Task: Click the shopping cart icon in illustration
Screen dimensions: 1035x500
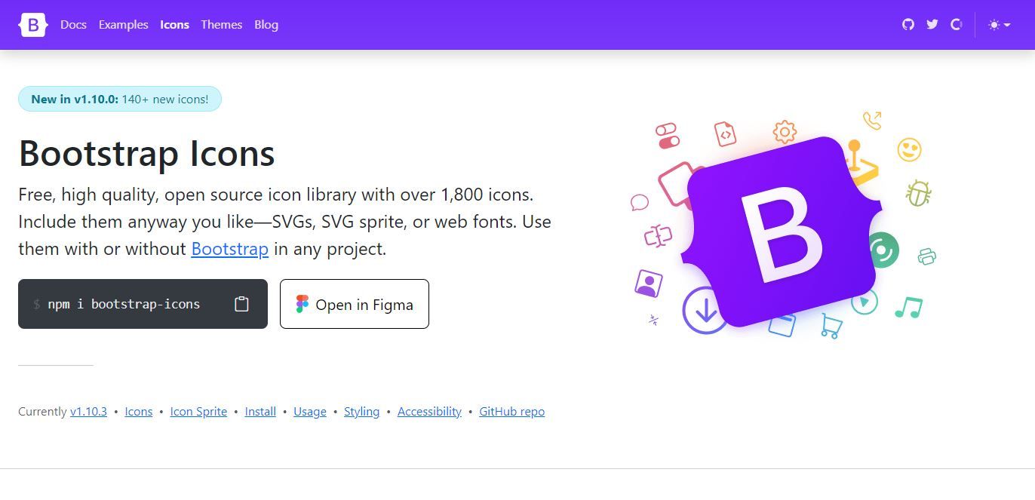Action: (x=831, y=326)
